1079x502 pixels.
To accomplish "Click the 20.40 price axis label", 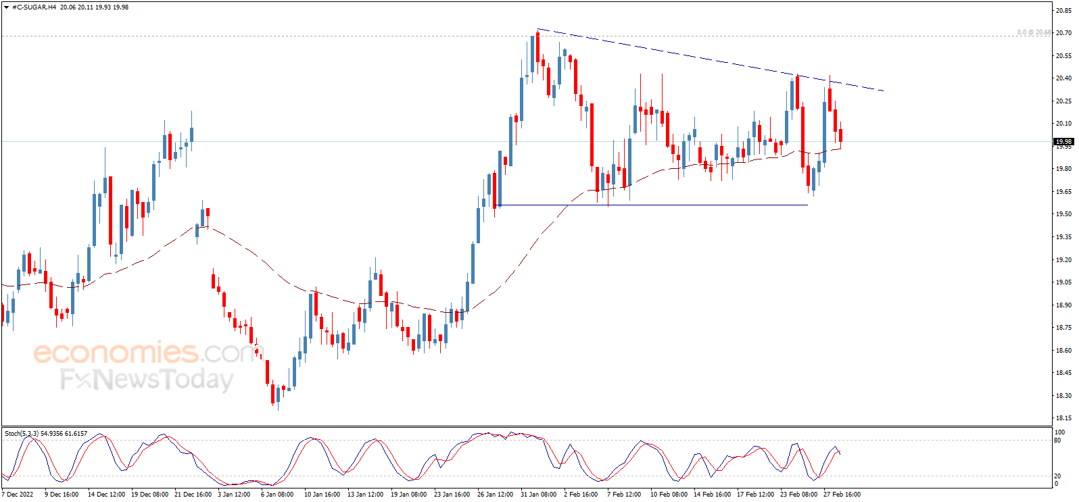I will 1063,78.
